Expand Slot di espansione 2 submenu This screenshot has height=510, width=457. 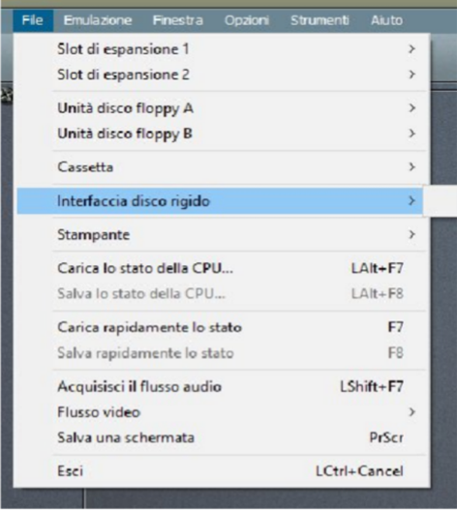pyautogui.click(x=220, y=75)
